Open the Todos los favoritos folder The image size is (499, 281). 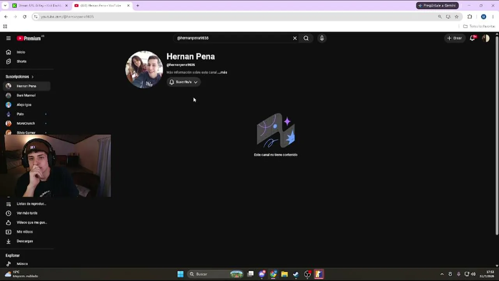click(479, 27)
